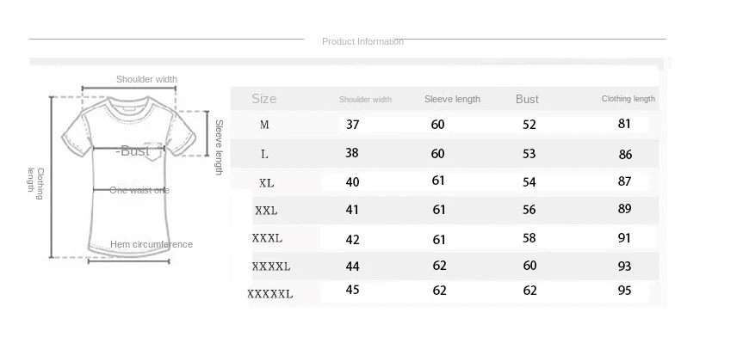The image size is (743, 337).
Task: Click clothing length value 86 for L
Action: point(626,154)
